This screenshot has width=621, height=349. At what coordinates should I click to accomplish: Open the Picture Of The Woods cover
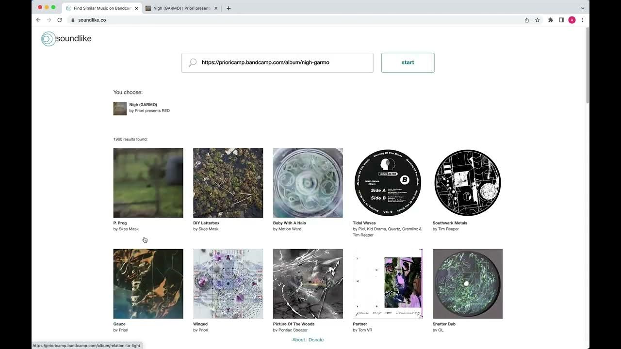308,284
